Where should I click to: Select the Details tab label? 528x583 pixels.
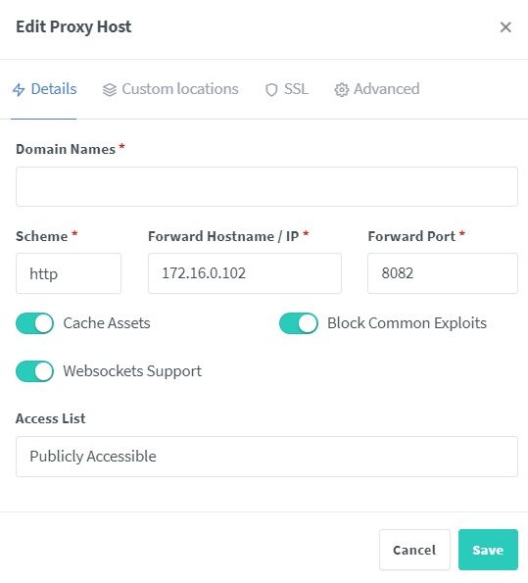54,89
